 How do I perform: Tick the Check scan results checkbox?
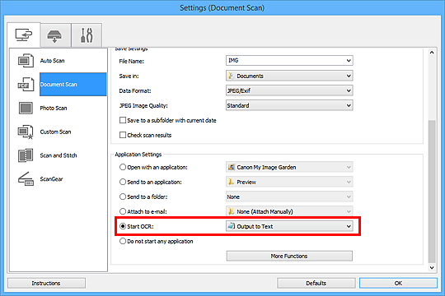pos(123,135)
